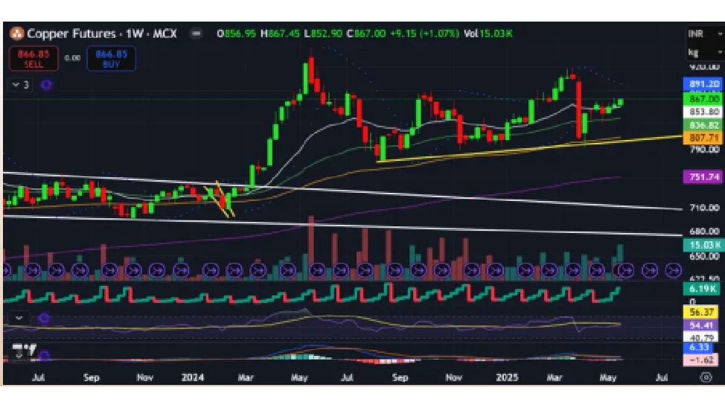Click the teal 15.03K volume label

703,245
